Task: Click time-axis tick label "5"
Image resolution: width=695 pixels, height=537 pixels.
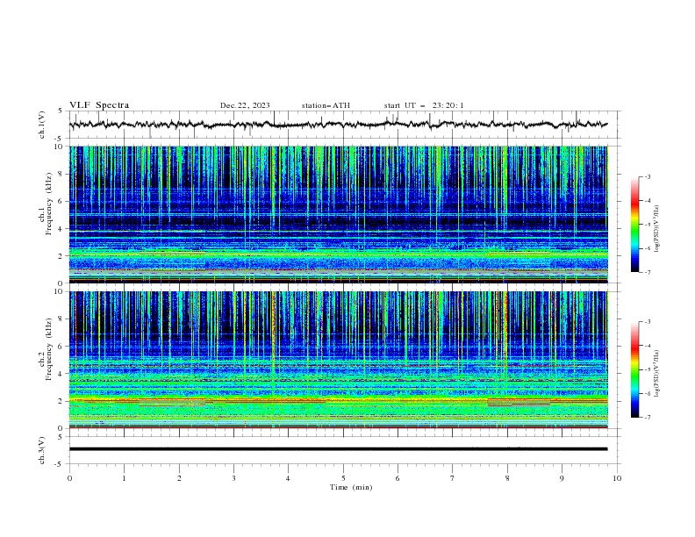Action: click(343, 478)
